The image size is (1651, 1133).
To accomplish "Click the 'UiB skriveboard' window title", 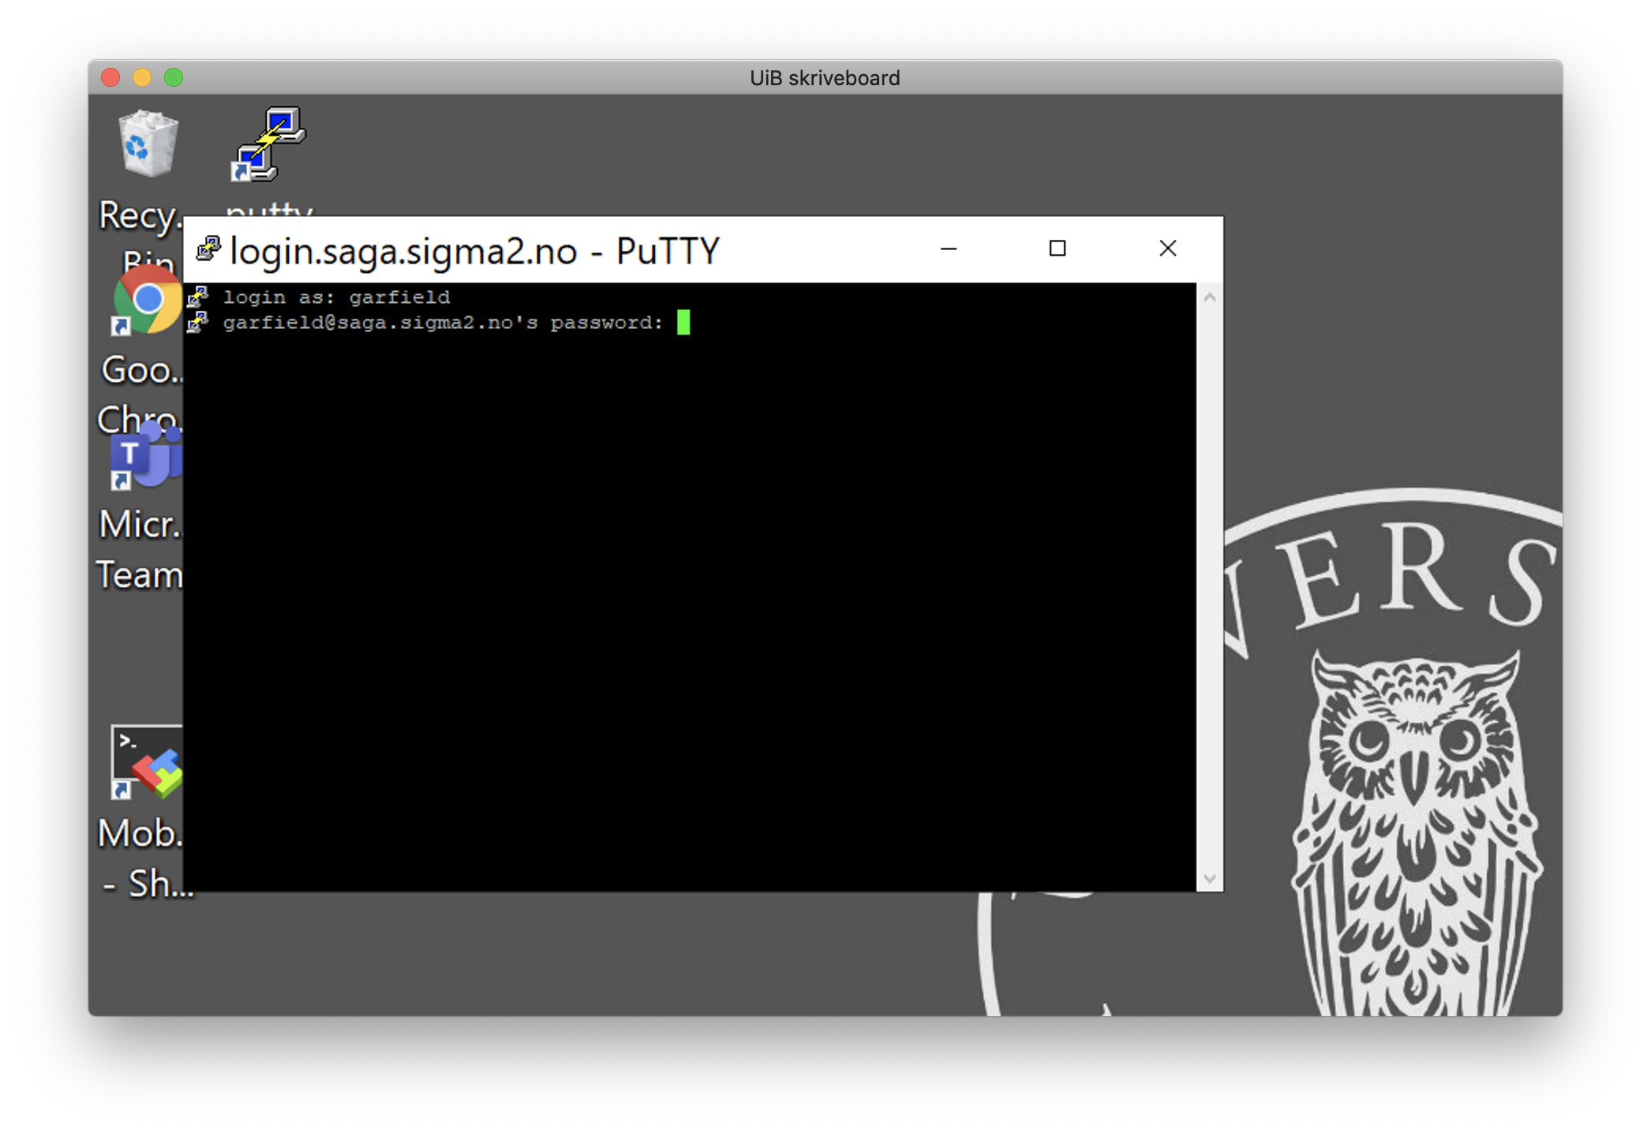I will pyautogui.click(x=825, y=78).
